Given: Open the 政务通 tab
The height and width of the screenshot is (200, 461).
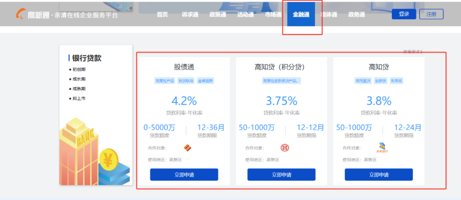Looking at the screenshot, I should tap(356, 15).
